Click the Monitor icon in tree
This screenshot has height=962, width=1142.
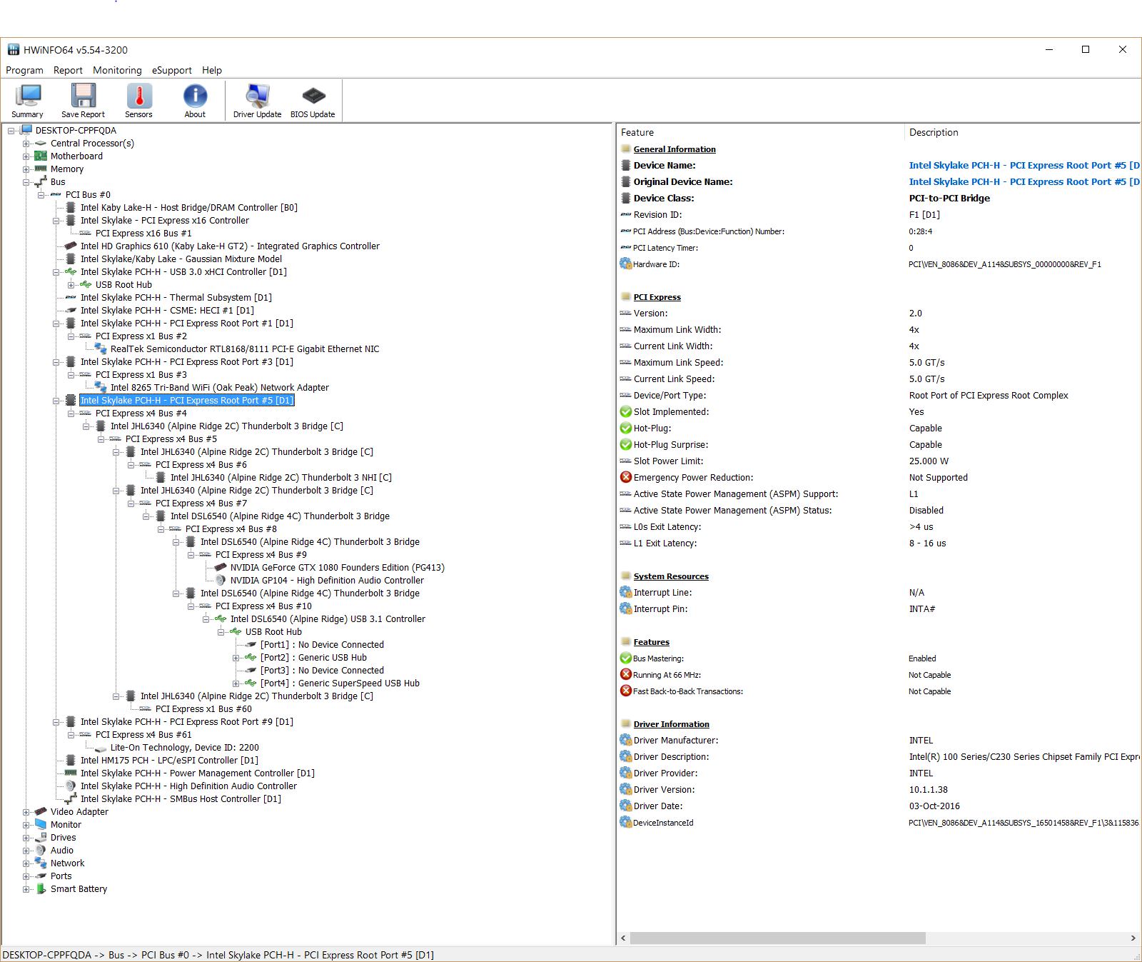(41, 825)
